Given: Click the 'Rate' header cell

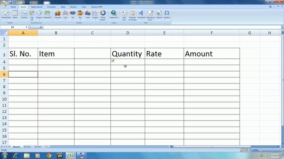Looking at the screenshot, I should (164, 53).
